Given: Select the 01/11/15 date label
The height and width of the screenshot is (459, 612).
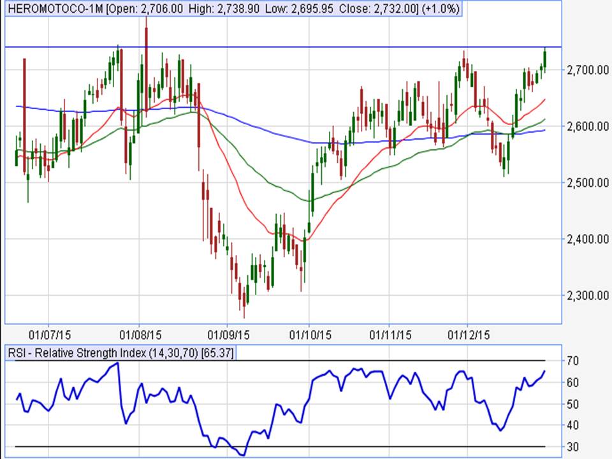Looking at the screenshot, I should 390,335.
